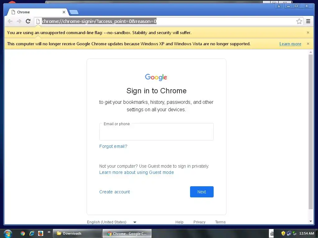Click the scrollbar down arrow
The height and width of the screenshot is (238, 318).
[x=311, y=221]
